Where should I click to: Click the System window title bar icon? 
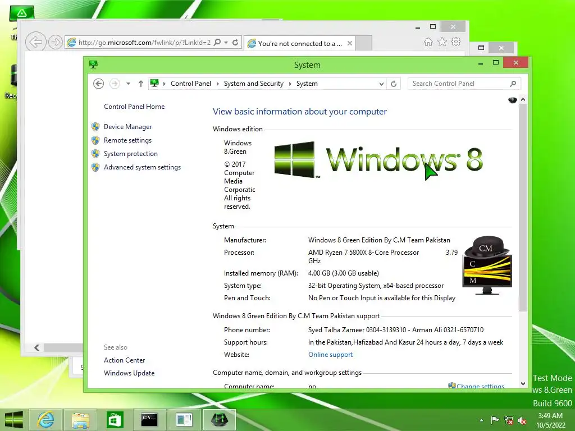pos(93,65)
